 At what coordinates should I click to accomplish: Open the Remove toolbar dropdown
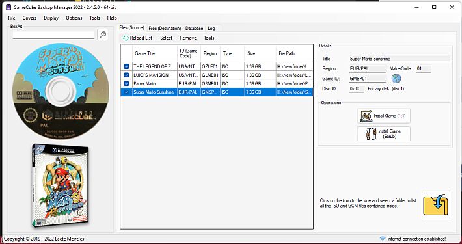pyautogui.click(x=188, y=38)
